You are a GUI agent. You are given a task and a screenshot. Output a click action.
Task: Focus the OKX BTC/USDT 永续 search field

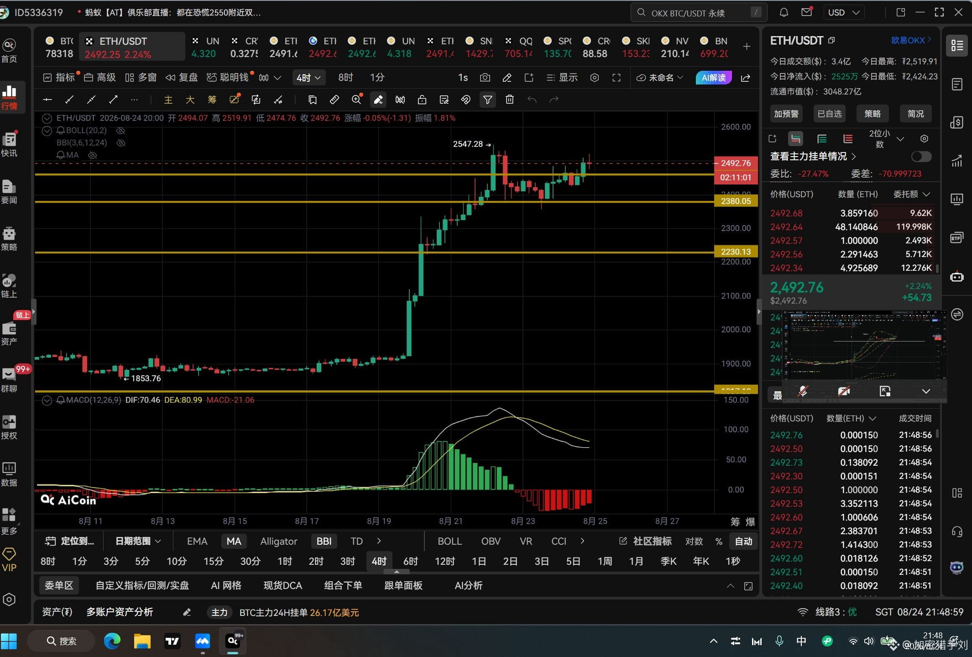click(699, 13)
